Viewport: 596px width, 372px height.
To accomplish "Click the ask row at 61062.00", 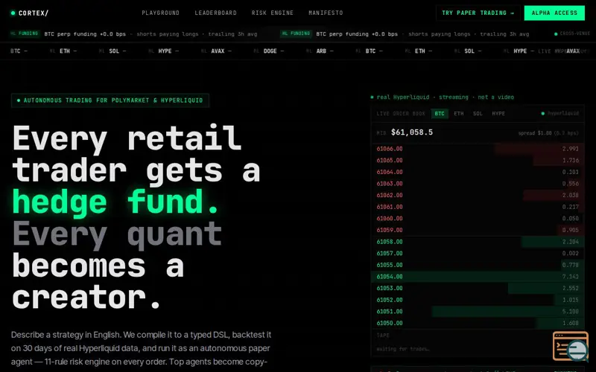I will point(478,195).
